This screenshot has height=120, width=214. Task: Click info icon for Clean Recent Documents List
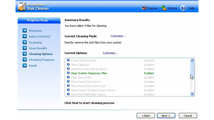pyautogui.click(x=68, y=86)
